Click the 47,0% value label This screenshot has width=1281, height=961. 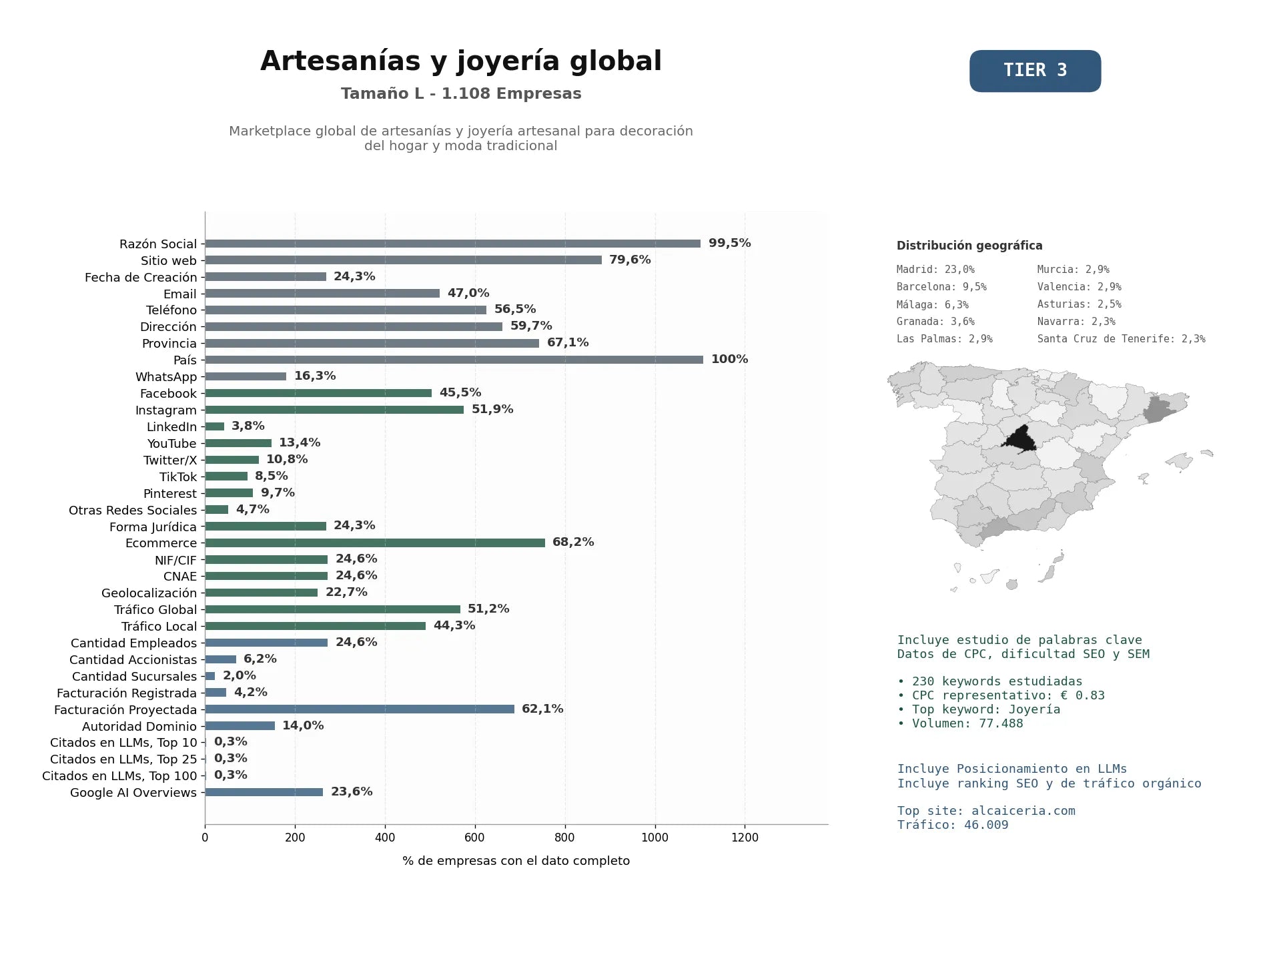pyautogui.click(x=468, y=293)
